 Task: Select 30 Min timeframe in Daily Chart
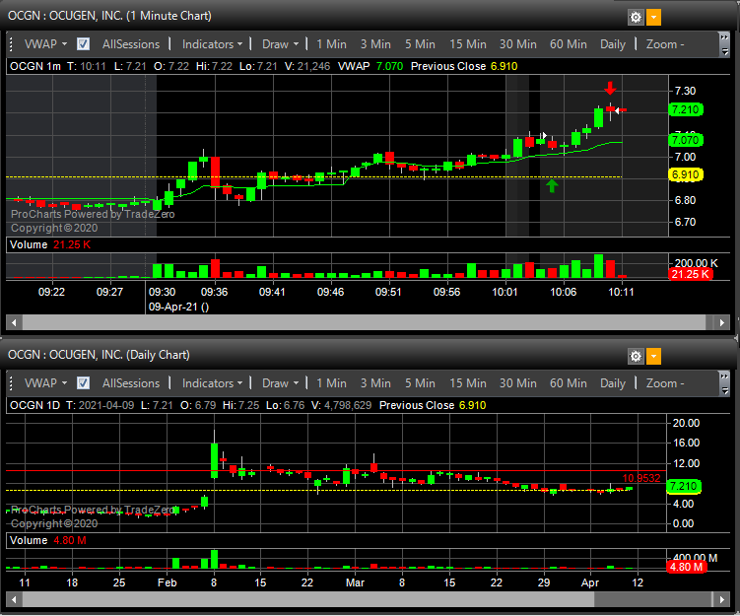[518, 382]
